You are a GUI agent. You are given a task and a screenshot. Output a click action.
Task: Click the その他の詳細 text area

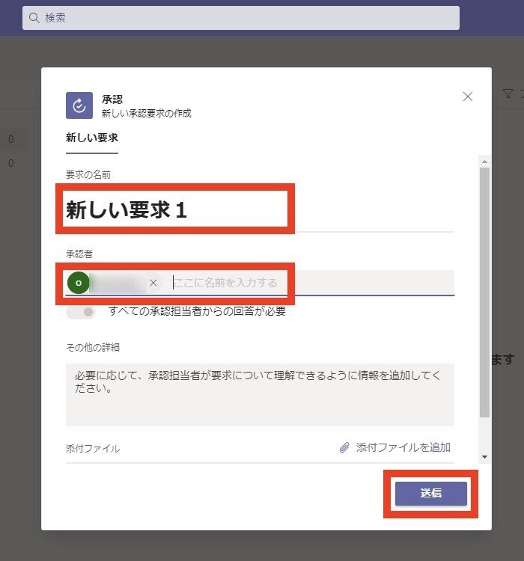point(260,395)
